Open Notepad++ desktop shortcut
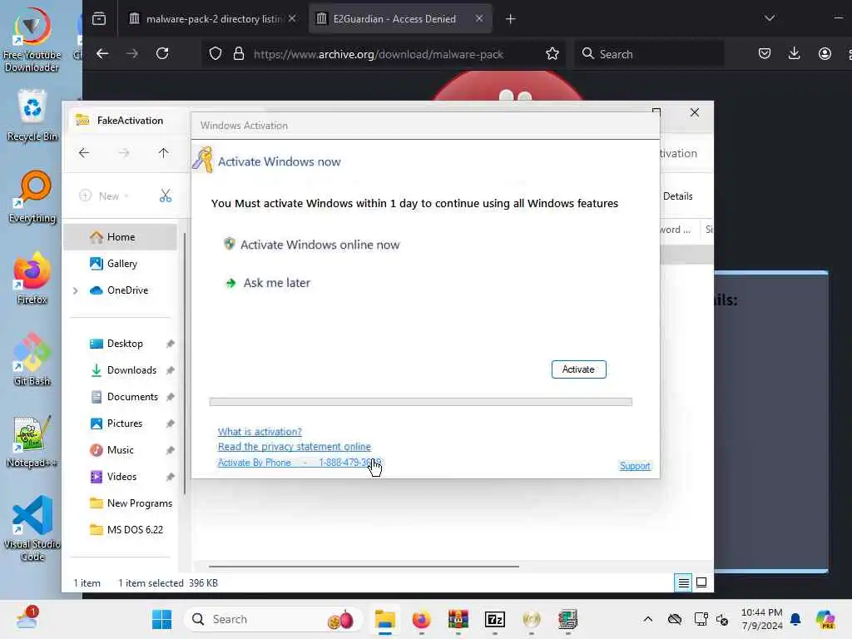 click(32, 441)
